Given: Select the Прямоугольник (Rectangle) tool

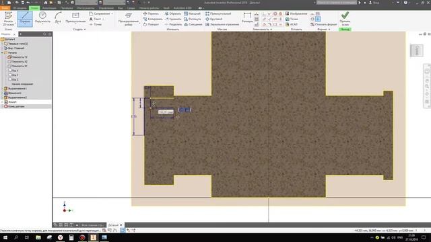Looking at the screenshot, I should coord(75,18).
